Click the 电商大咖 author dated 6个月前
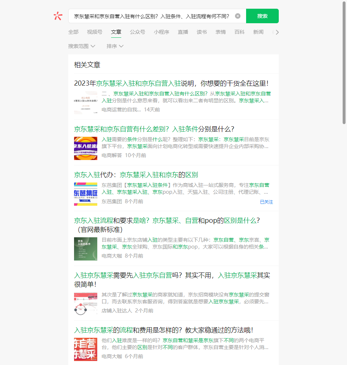Viewport: 347px width, 365px height. pos(112,356)
